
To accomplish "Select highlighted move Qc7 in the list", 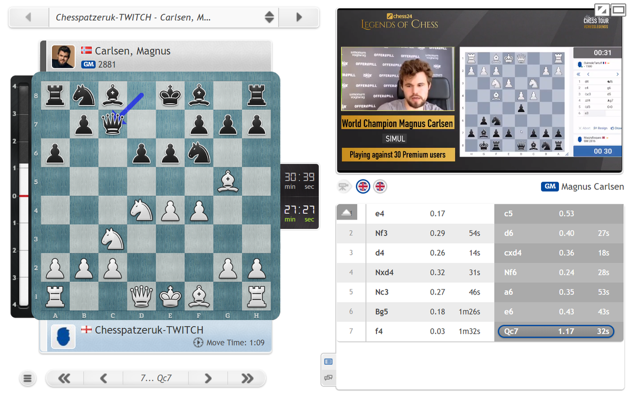I will coord(556,331).
